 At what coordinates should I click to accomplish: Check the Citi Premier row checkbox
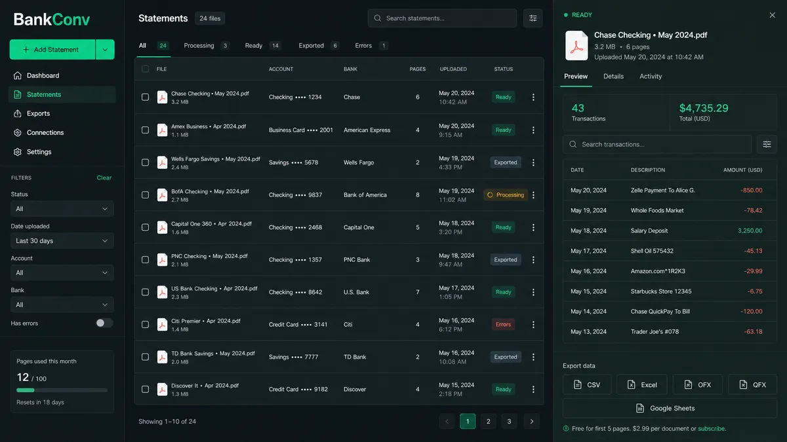pos(146,325)
